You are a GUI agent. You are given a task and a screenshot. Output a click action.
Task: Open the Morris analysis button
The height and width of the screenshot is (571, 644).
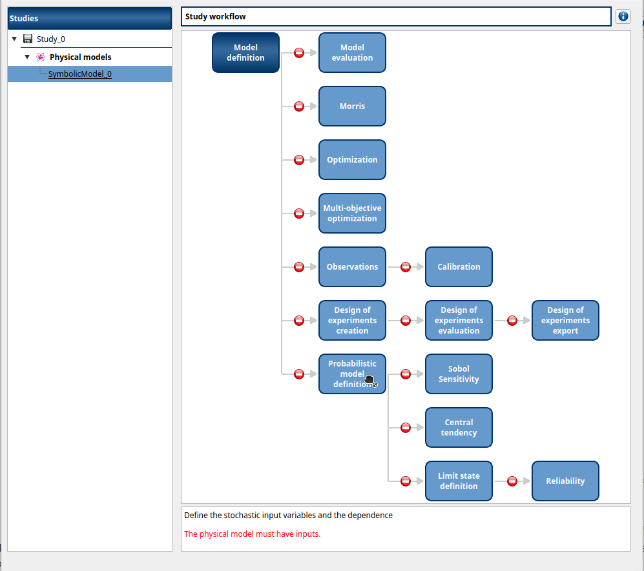tap(353, 106)
